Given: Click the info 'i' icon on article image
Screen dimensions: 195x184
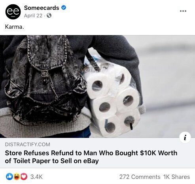Looking at the screenshot, I should pyautogui.click(x=185, y=138).
